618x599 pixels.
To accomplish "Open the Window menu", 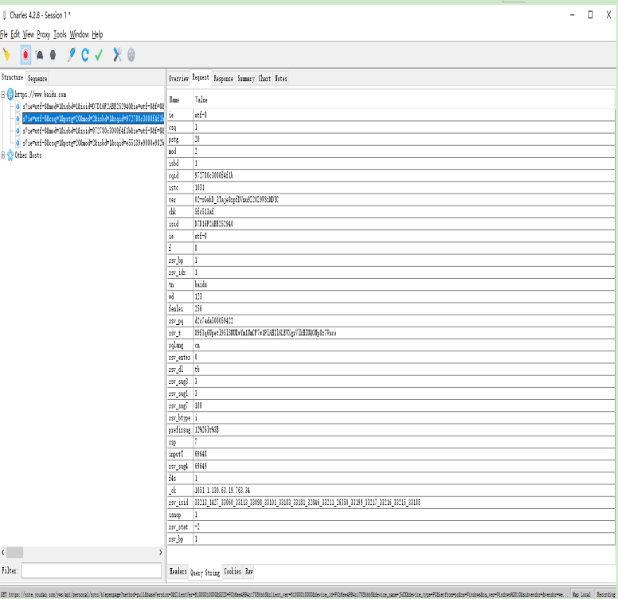I will (79, 34).
